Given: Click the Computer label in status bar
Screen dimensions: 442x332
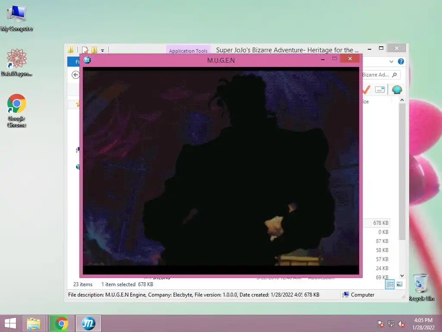Looking at the screenshot, I should (363, 295).
